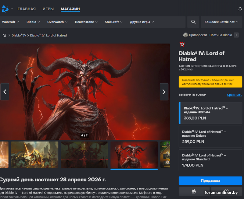This screenshot has height=199, width=244.
Task: Select the Standard edition for 174,00 PLN
Action: pos(210,160)
